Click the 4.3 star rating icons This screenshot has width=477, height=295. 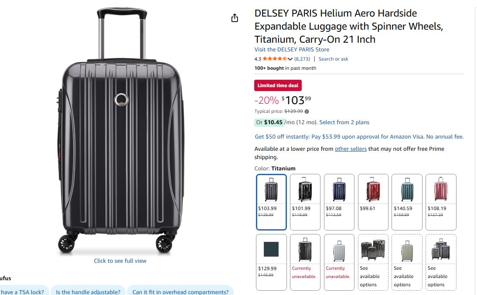tap(275, 59)
